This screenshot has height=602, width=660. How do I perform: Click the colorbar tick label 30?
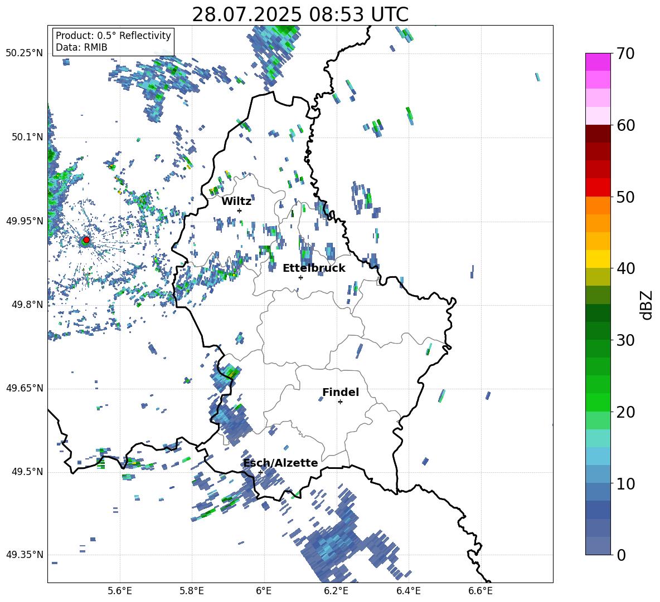pos(625,340)
